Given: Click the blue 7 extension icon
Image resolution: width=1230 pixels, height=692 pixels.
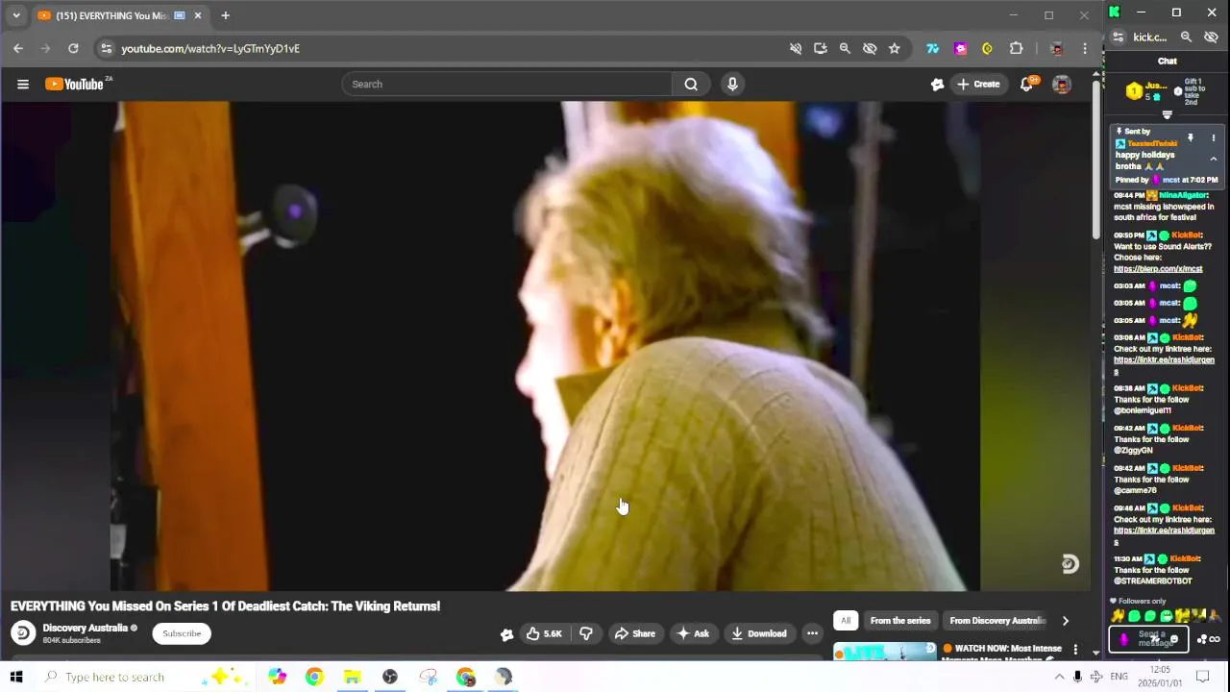Looking at the screenshot, I should 932,48.
